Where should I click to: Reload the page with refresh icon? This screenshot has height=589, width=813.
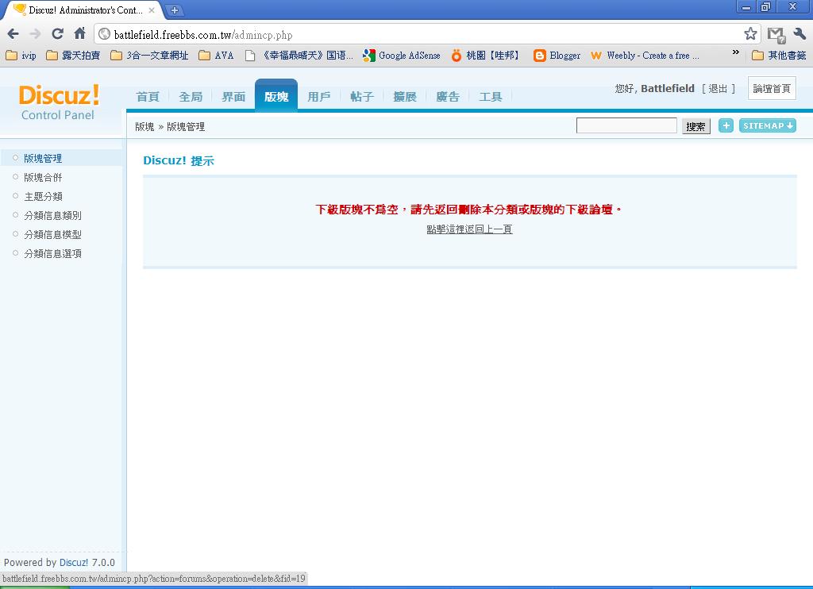point(57,33)
